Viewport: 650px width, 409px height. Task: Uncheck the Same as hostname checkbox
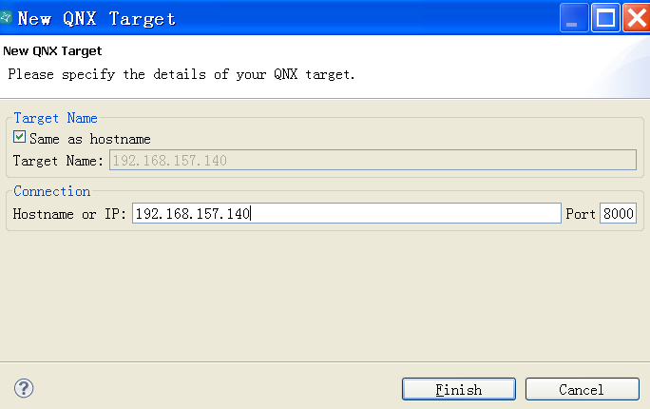(x=20, y=137)
